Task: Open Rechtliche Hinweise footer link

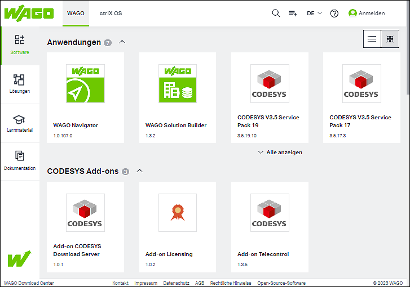Action: pyautogui.click(x=231, y=283)
